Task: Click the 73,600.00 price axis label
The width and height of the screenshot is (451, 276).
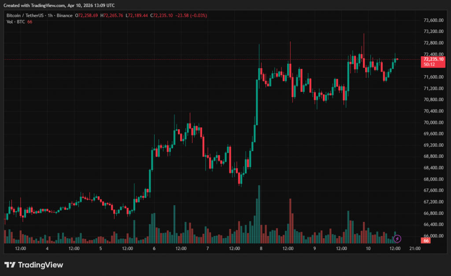Action: tap(433, 20)
